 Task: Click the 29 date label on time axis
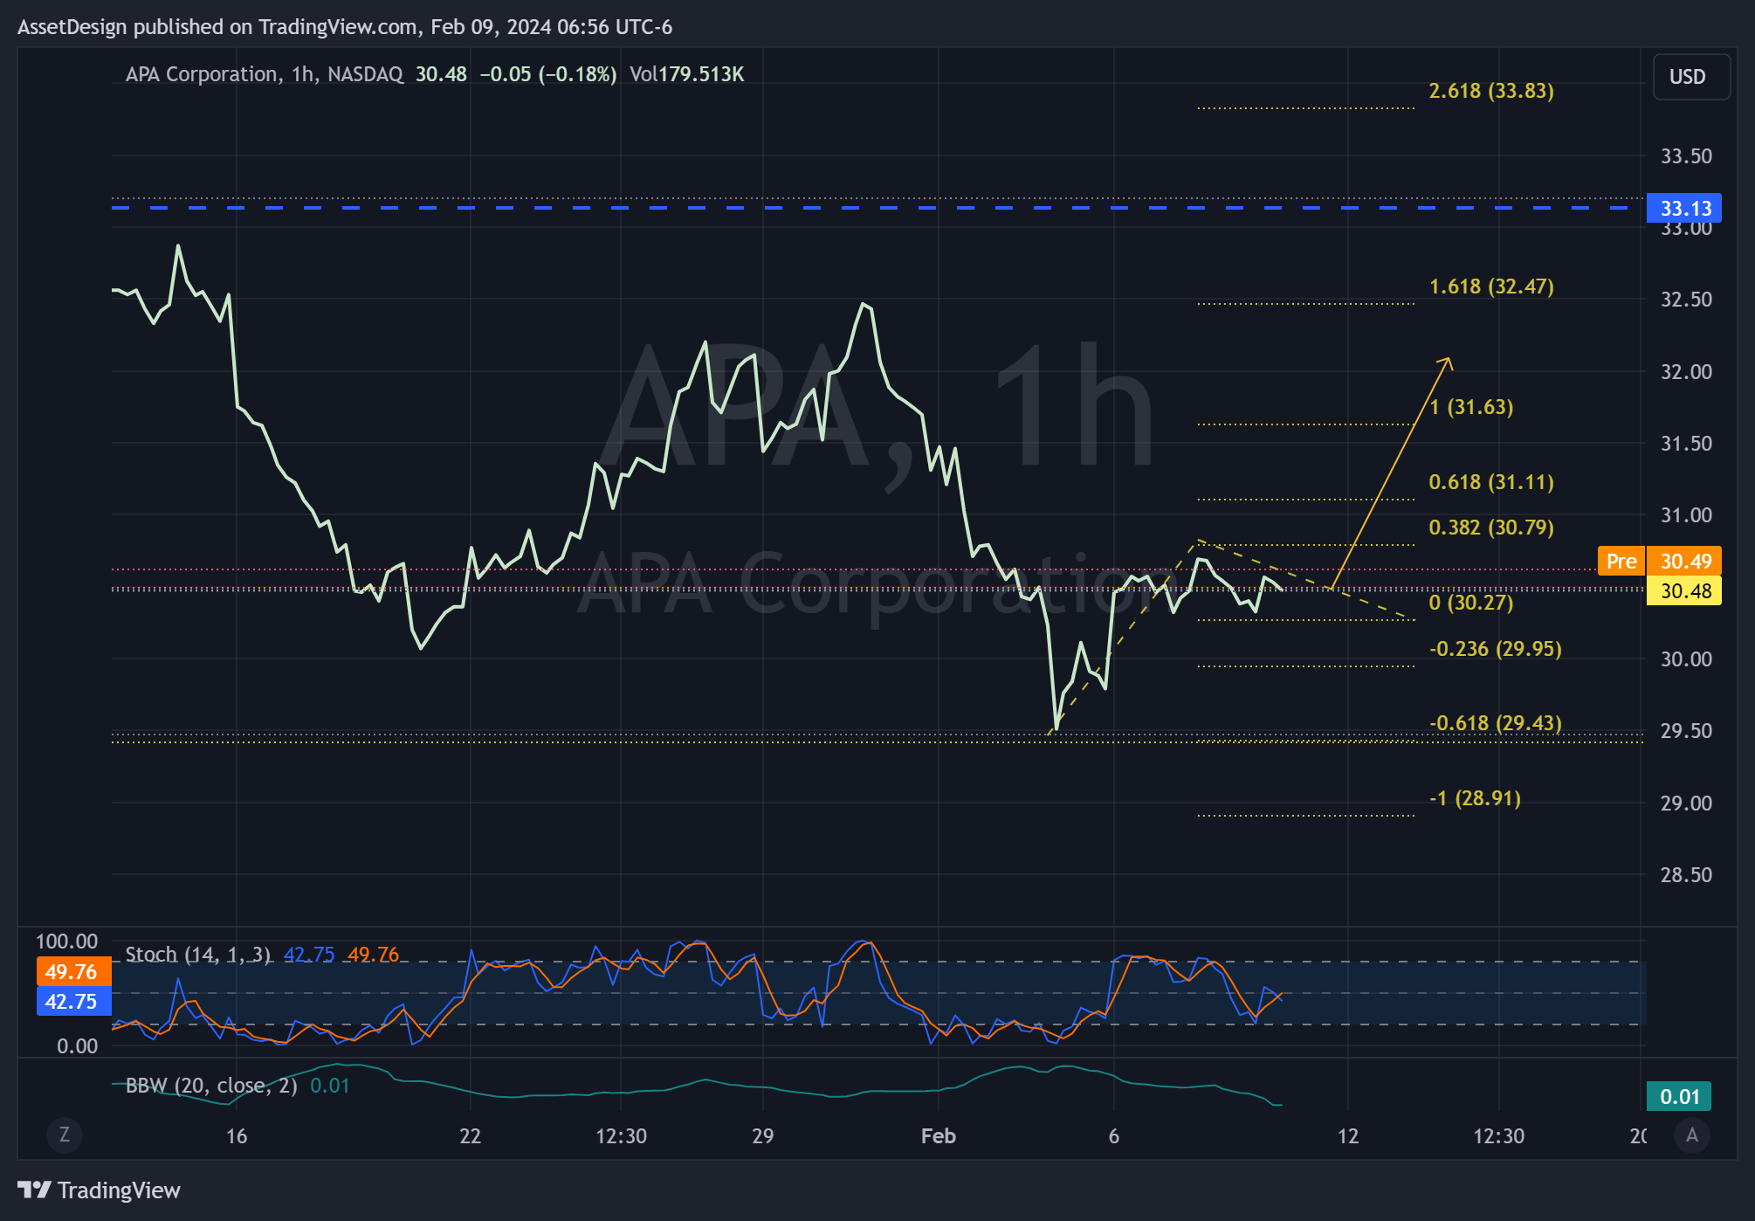pos(763,1136)
